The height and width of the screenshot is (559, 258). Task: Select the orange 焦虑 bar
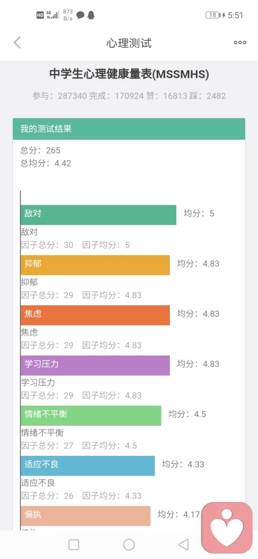click(95, 315)
